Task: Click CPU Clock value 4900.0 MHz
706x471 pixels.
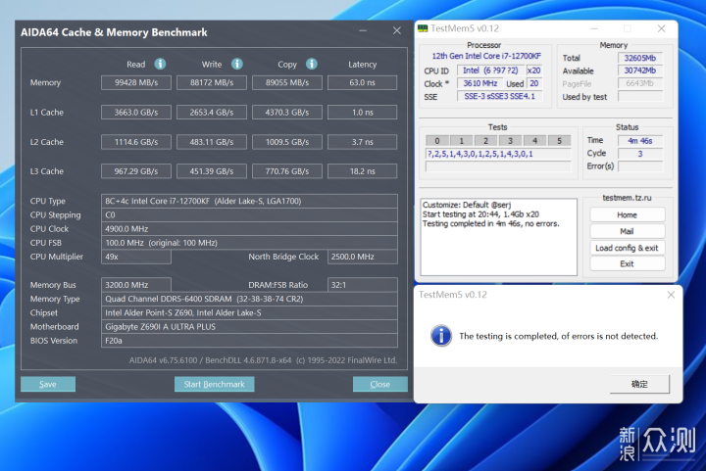Action: [x=249, y=229]
